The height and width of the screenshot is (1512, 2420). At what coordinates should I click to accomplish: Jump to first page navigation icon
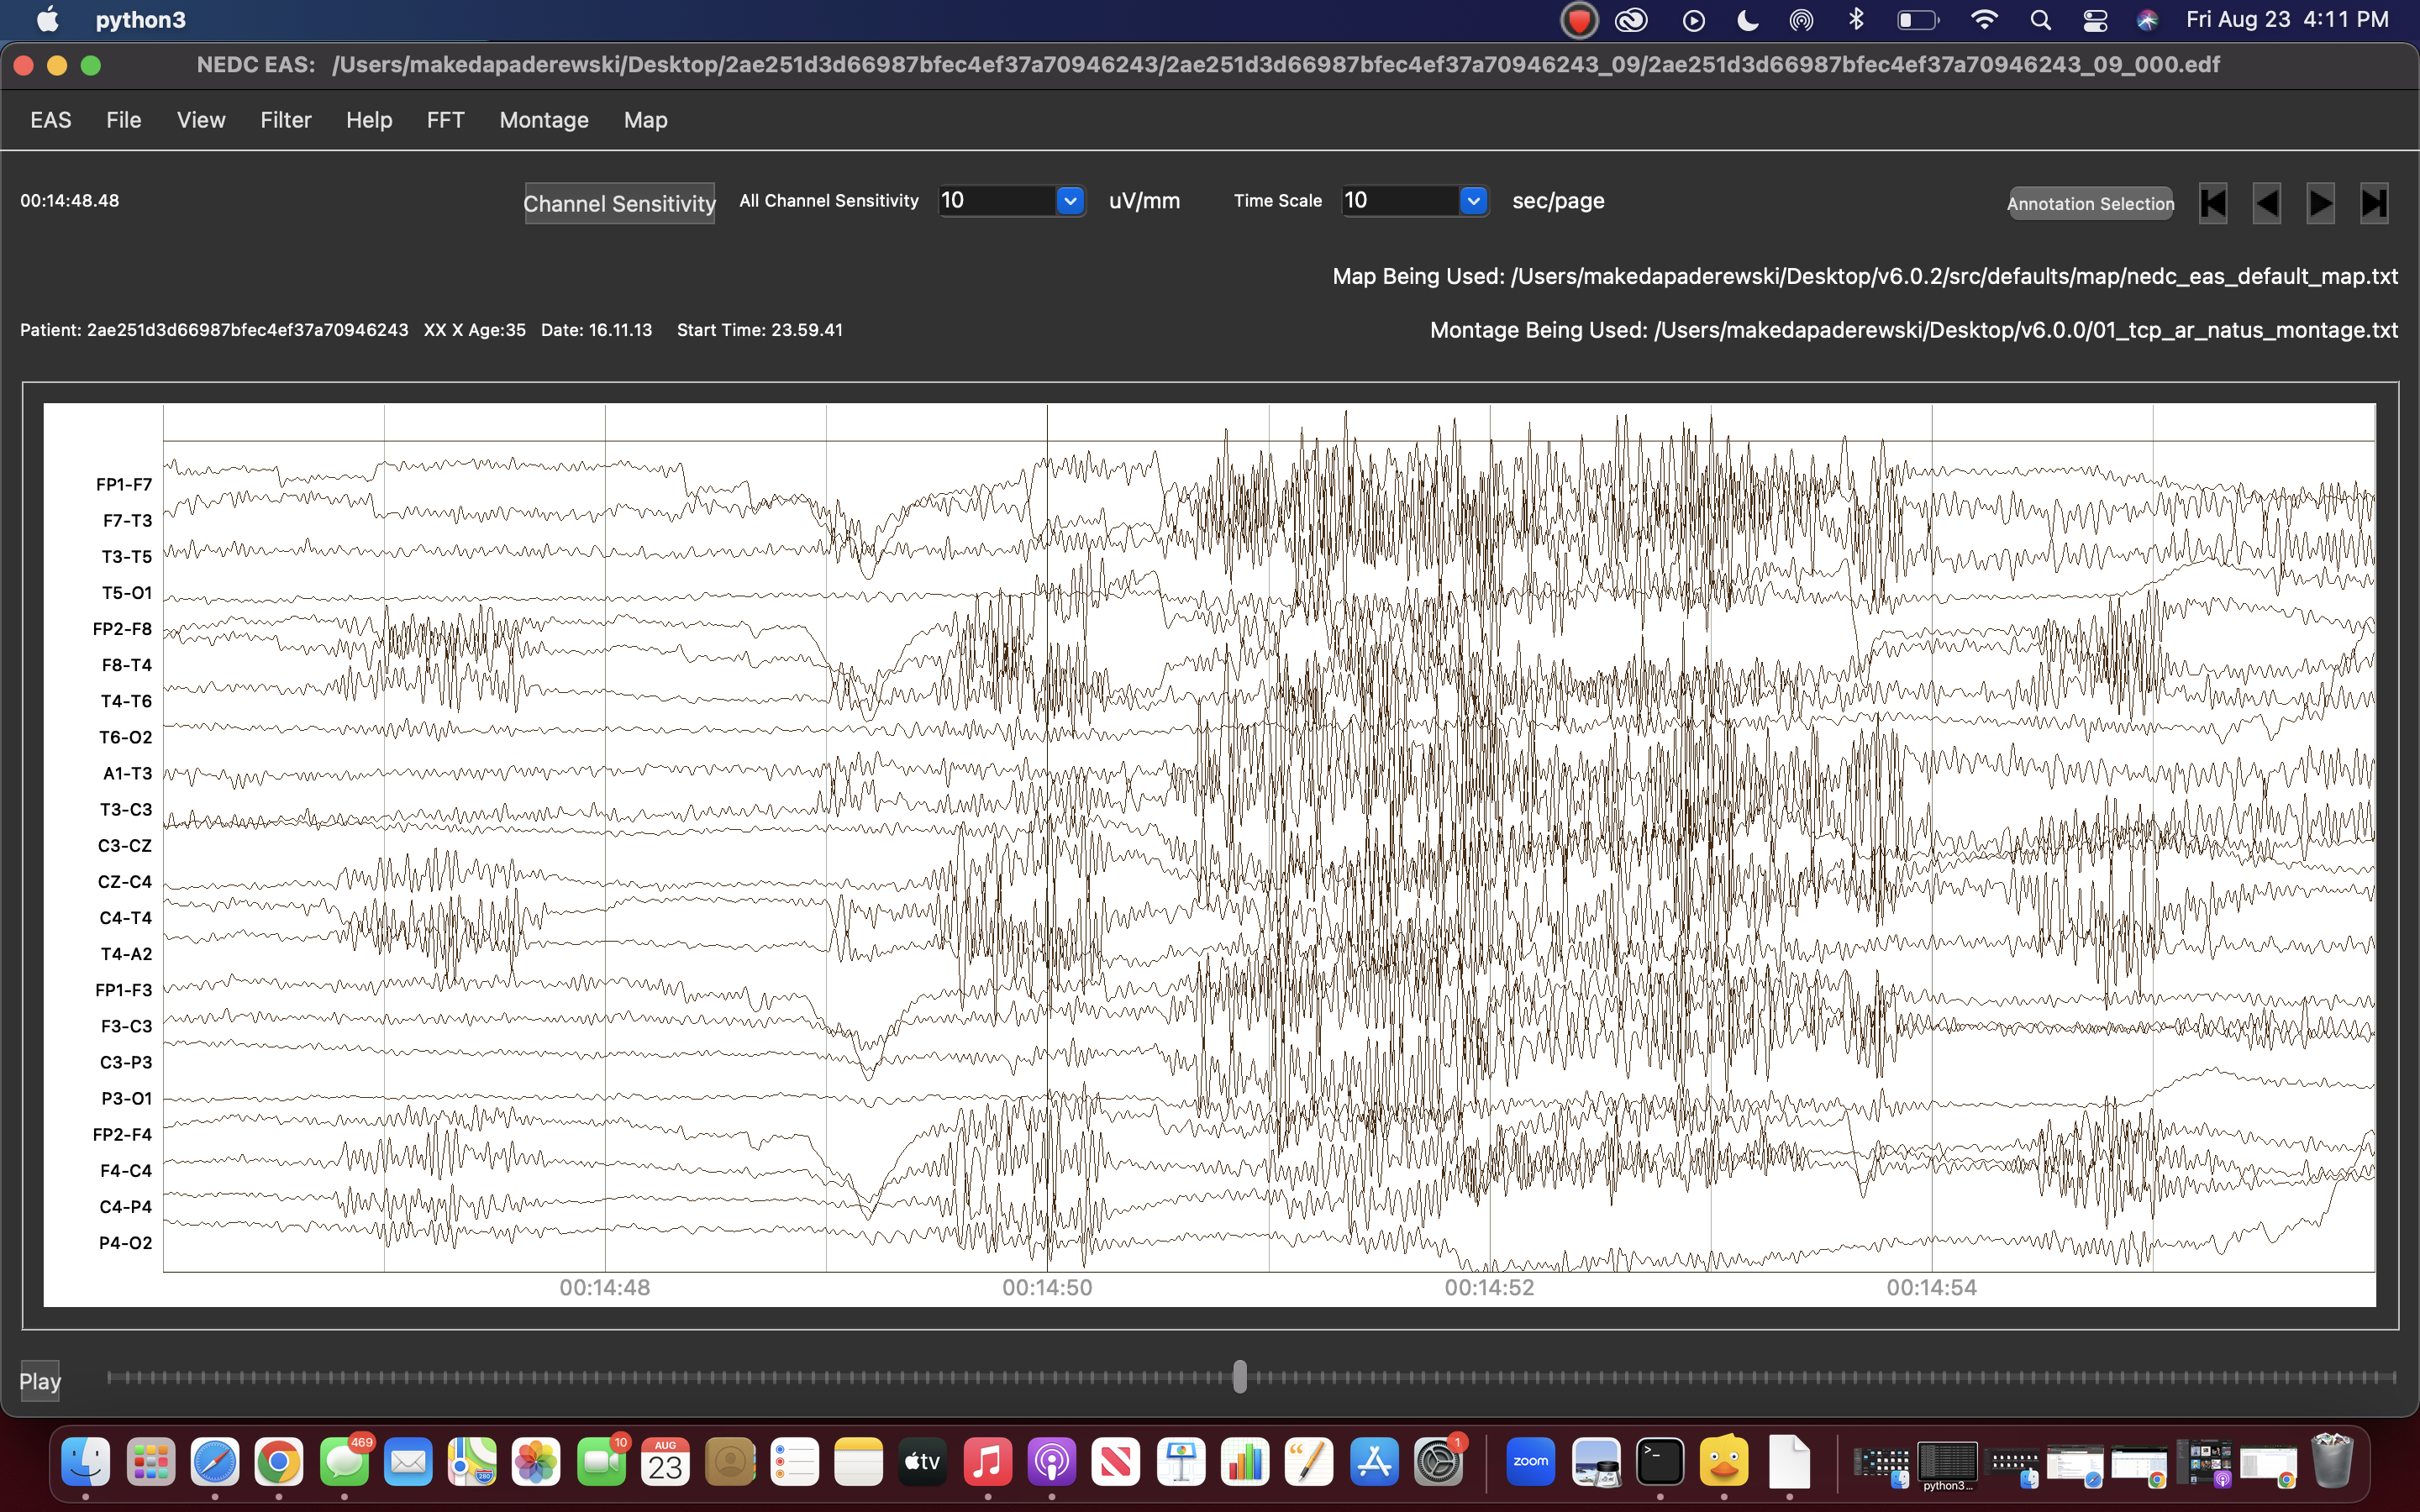pyautogui.click(x=2212, y=203)
